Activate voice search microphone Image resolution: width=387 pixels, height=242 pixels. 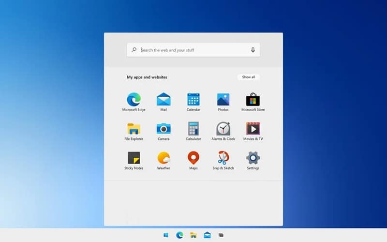click(253, 50)
